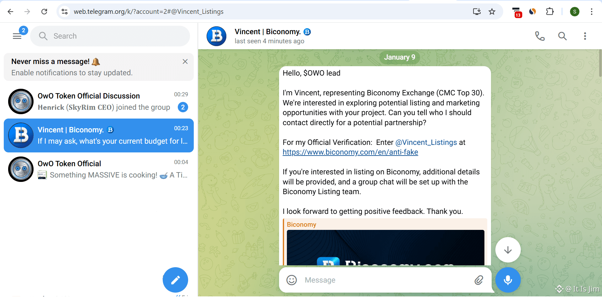Click the install app icon in address bar
Image resolution: width=602 pixels, height=297 pixels.
point(477,12)
